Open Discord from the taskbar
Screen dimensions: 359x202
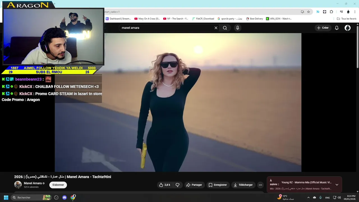[x=65, y=198]
